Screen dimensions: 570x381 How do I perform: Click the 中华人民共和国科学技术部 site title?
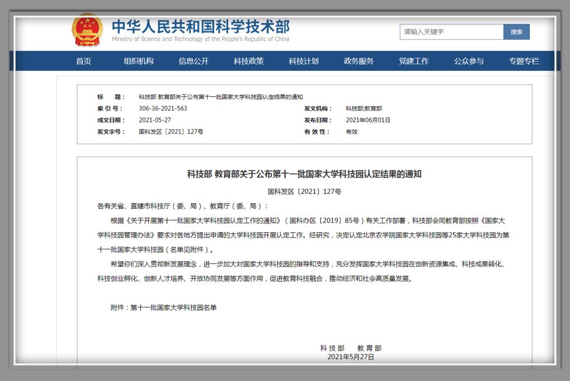pyautogui.click(x=200, y=26)
